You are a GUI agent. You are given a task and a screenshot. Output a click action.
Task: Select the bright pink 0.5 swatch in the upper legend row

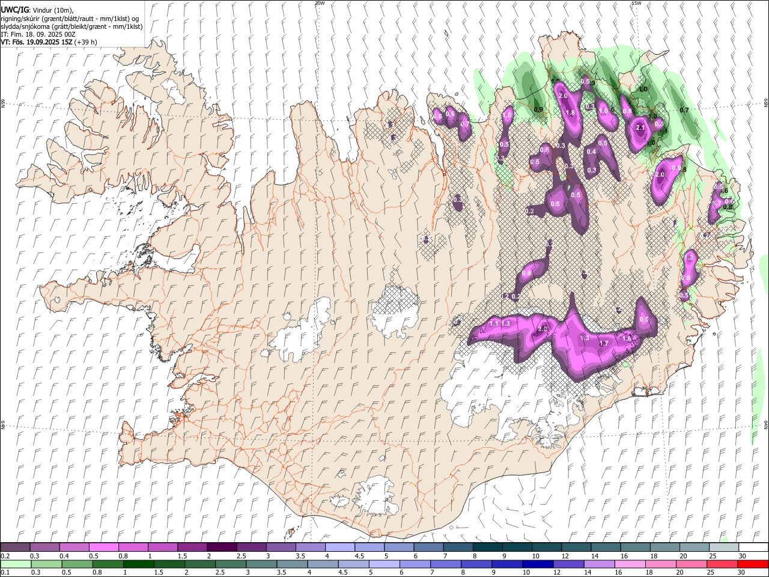pos(103,548)
